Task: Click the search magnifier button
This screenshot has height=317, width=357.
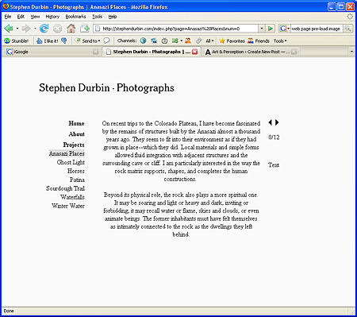Action: coord(347,29)
